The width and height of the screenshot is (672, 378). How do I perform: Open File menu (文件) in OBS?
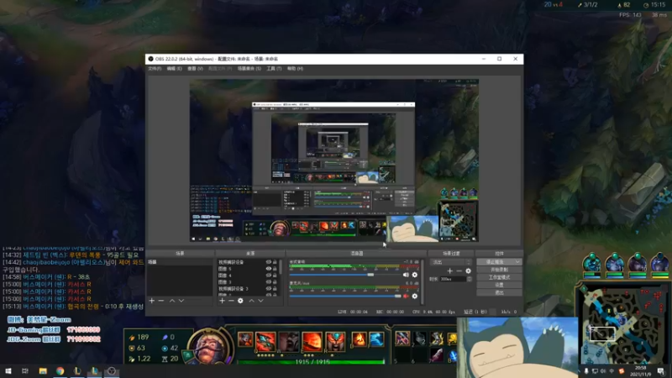point(155,69)
